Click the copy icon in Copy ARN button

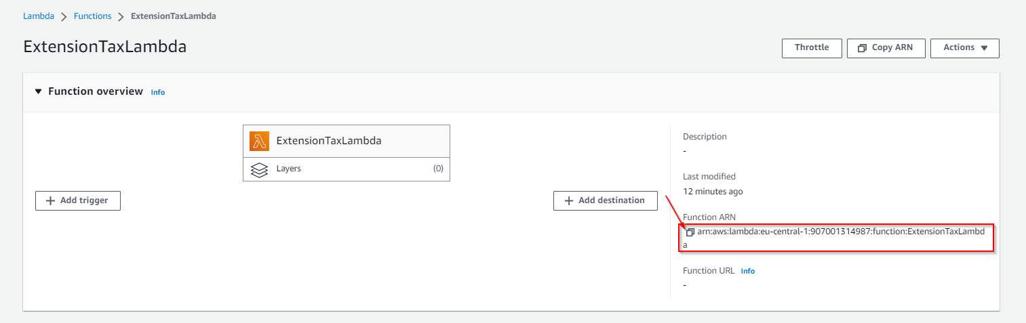coord(862,48)
